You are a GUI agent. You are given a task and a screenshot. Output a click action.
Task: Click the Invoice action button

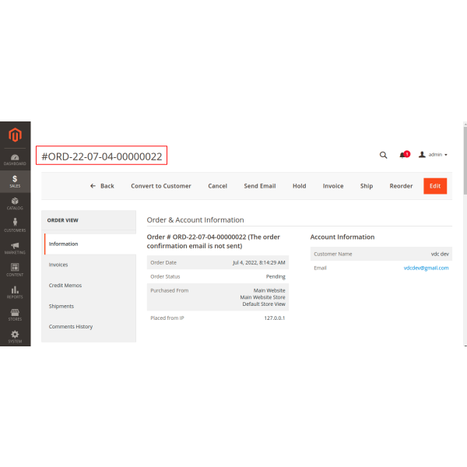coord(333,186)
